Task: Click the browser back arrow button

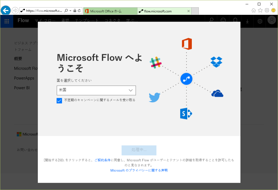Action: click(6, 11)
